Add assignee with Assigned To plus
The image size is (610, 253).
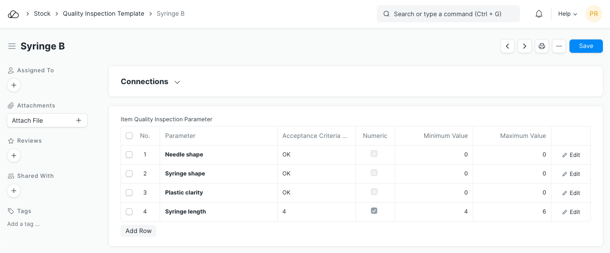point(14,85)
